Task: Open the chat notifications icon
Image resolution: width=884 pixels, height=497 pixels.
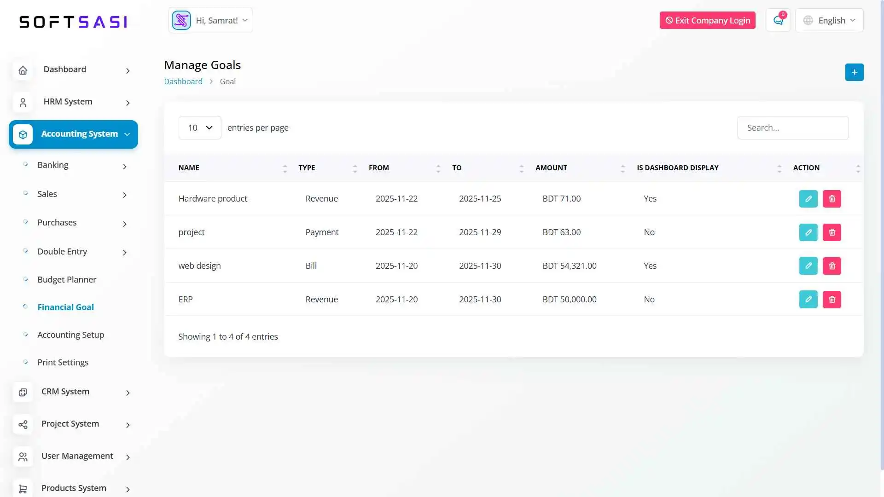Action: (x=778, y=20)
